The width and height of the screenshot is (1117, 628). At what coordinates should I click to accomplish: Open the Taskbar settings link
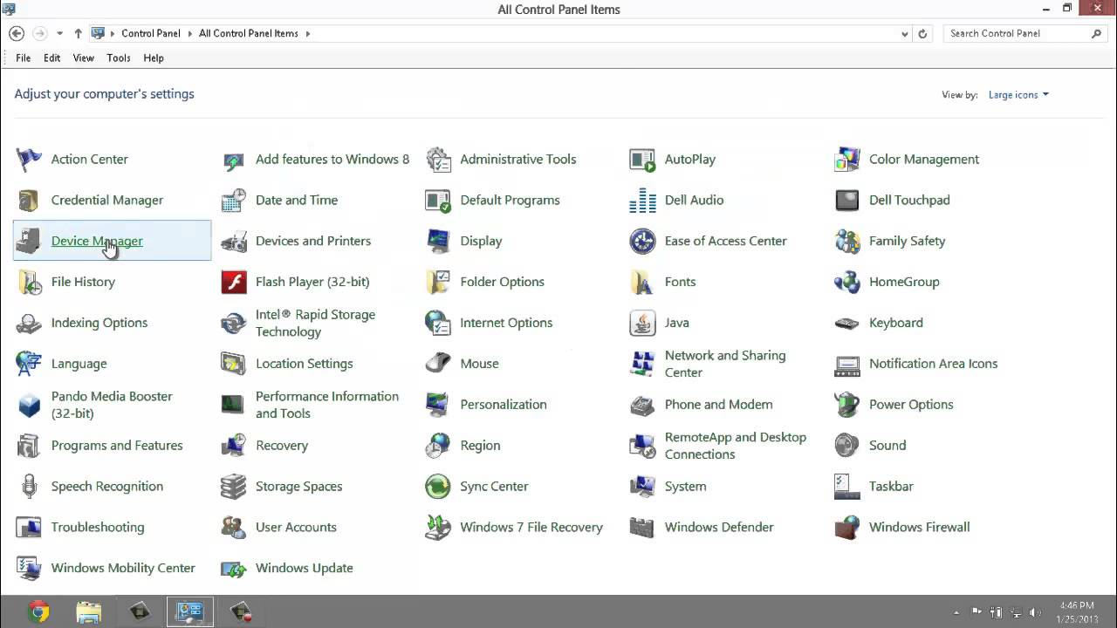tap(891, 487)
